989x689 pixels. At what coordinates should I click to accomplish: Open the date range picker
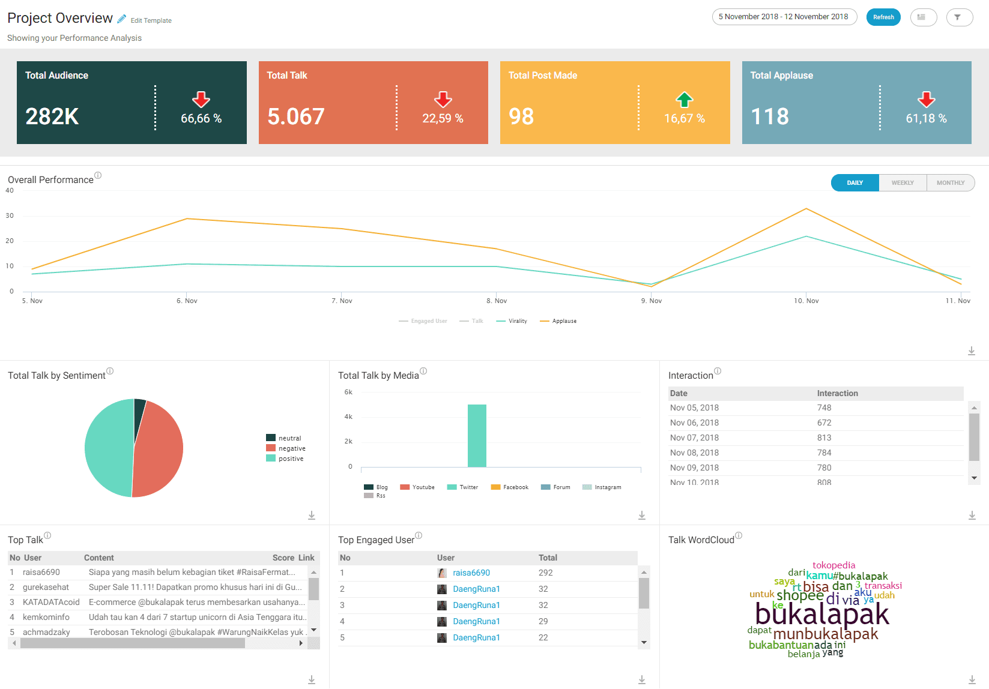[784, 17]
